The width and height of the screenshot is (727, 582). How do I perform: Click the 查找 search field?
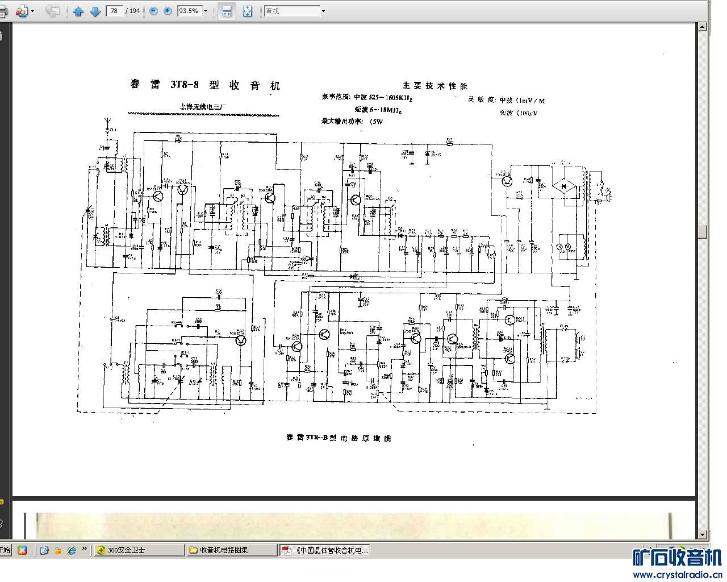(x=292, y=11)
